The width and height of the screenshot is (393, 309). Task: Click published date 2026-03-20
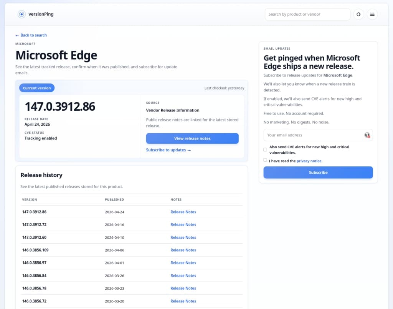114,301
